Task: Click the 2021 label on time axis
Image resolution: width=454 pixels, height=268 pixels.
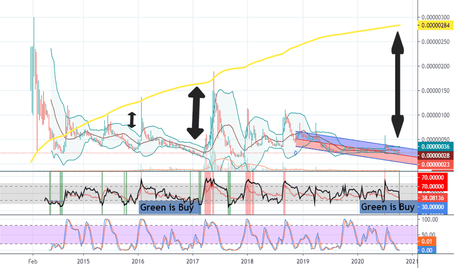Action: click(412, 261)
